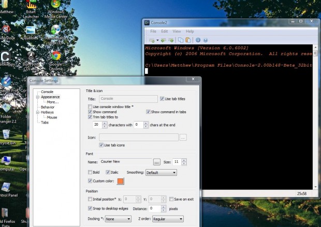This screenshot has width=321, height=227.
Task: Open the Help menu in Console2
Action: [x=190, y=32]
